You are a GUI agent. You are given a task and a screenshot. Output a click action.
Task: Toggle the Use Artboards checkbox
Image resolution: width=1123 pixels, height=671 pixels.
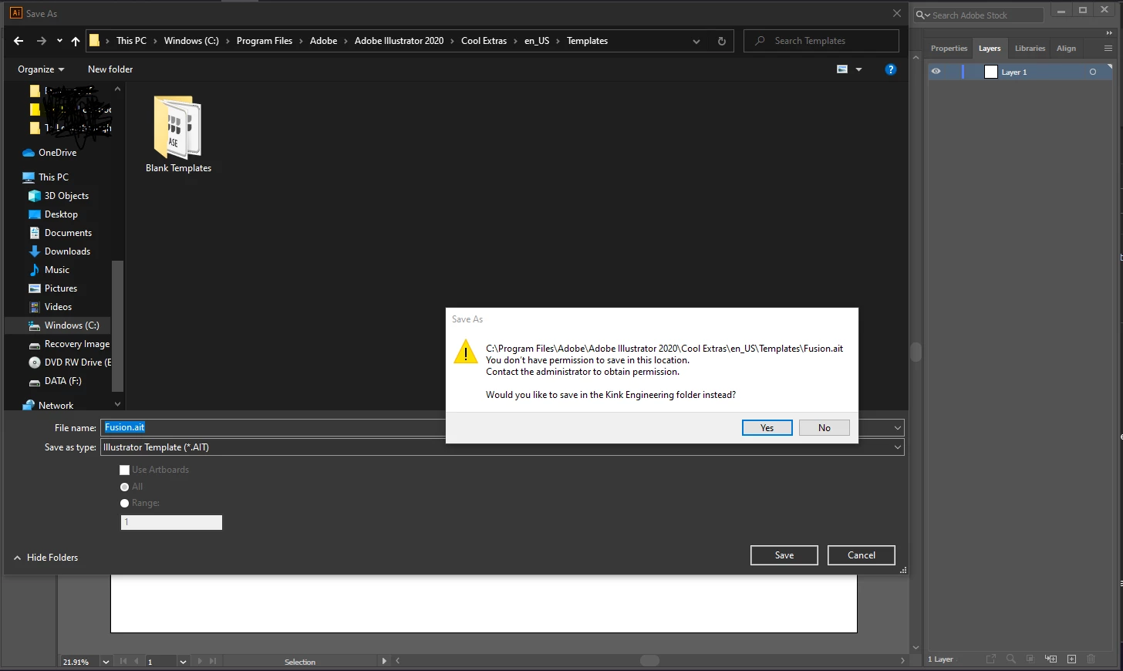click(124, 470)
